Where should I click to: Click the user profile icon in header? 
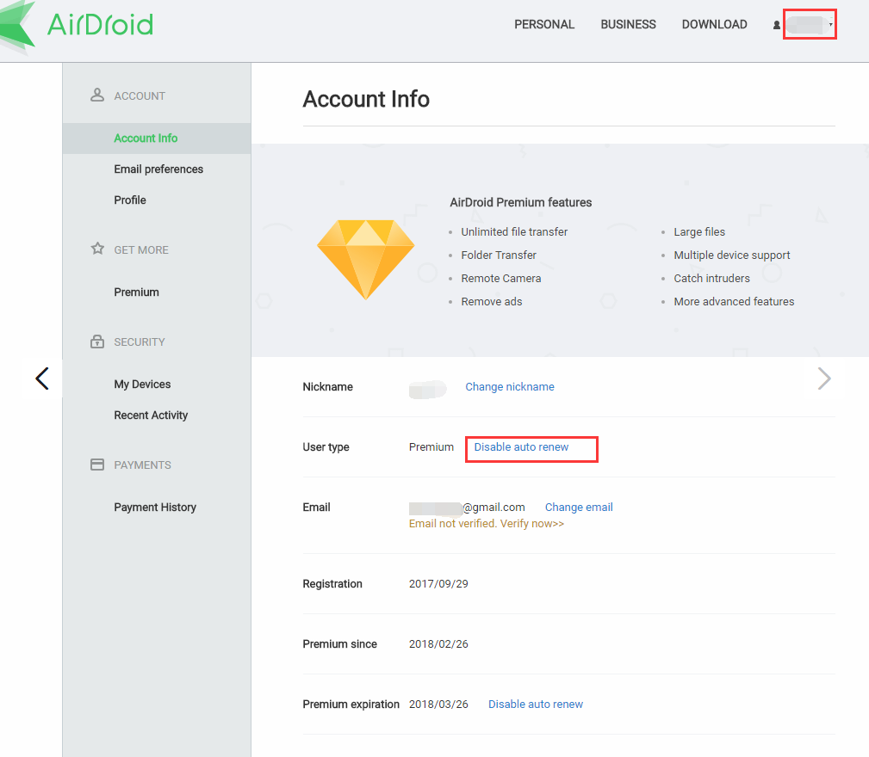coord(777,25)
